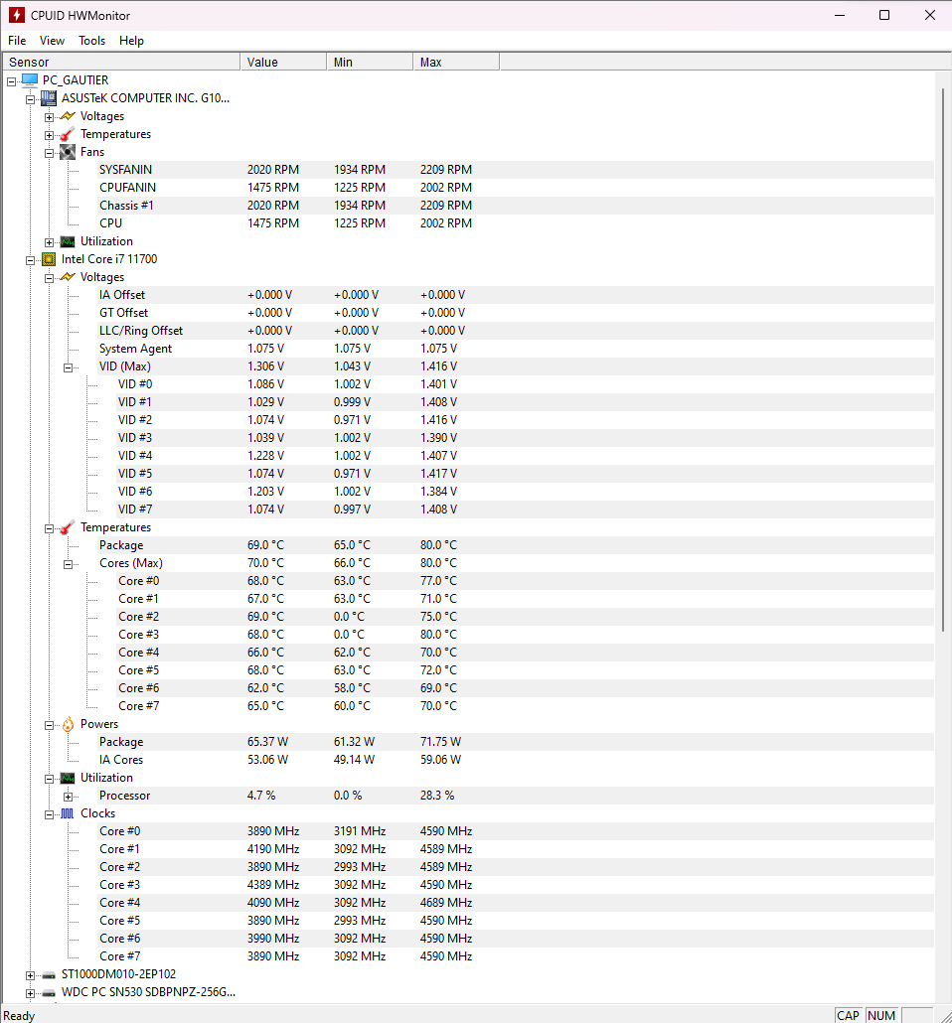
Task: Collapse the Powers node
Action: pyautogui.click(x=49, y=725)
